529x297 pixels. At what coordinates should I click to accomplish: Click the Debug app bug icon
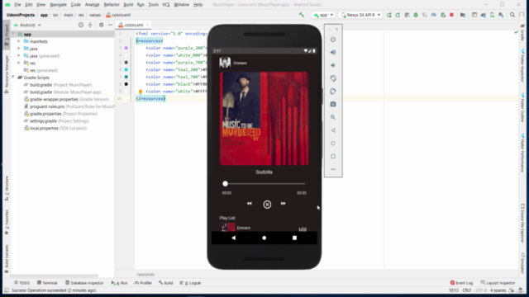pyautogui.click(x=416, y=15)
